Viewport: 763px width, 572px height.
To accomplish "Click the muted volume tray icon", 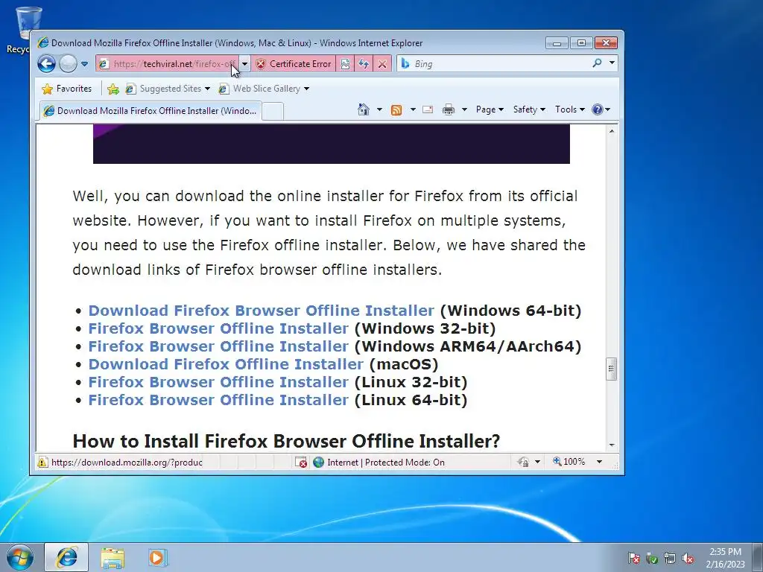I will 688,558.
